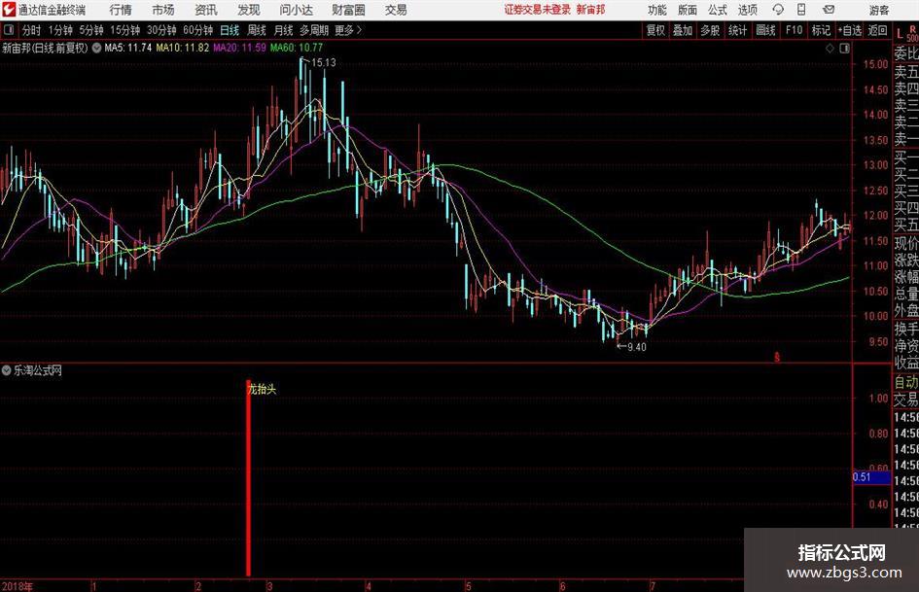Click the 统计 statistics toolbar button
The height and width of the screenshot is (592, 919).
click(737, 30)
